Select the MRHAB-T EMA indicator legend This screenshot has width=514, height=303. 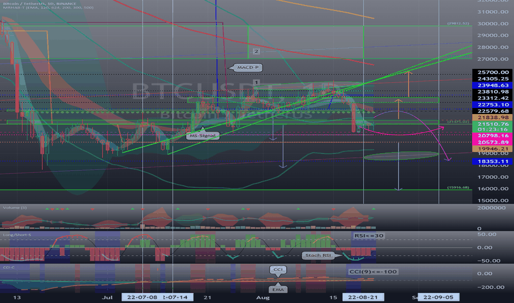[48, 8]
